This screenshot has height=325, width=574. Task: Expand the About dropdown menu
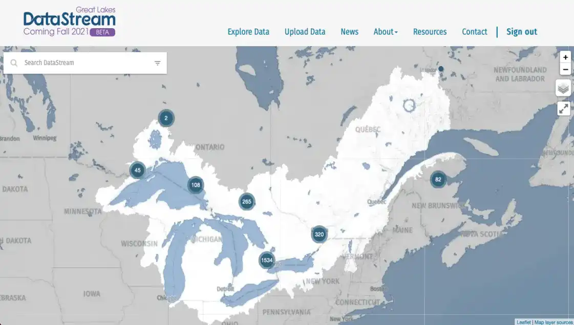tap(386, 32)
